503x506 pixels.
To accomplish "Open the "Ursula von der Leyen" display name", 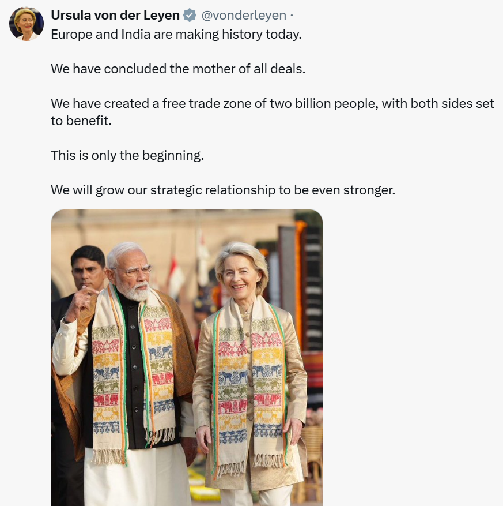I will 115,16.
